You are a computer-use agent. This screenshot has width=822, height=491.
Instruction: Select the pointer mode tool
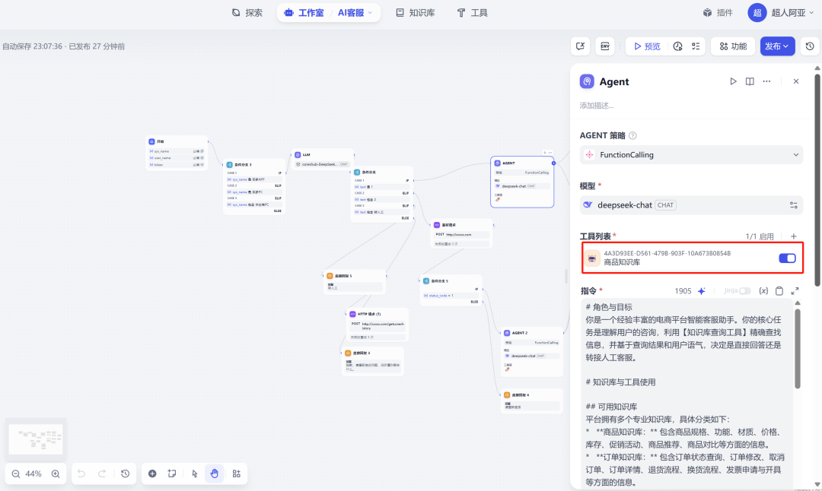click(195, 474)
